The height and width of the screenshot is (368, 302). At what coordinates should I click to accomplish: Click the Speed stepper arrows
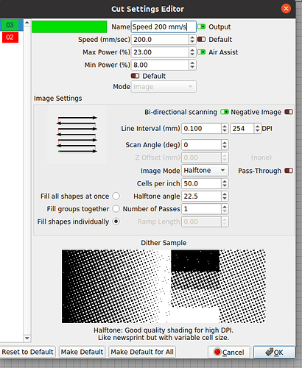pyautogui.click(x=192, y=39)
